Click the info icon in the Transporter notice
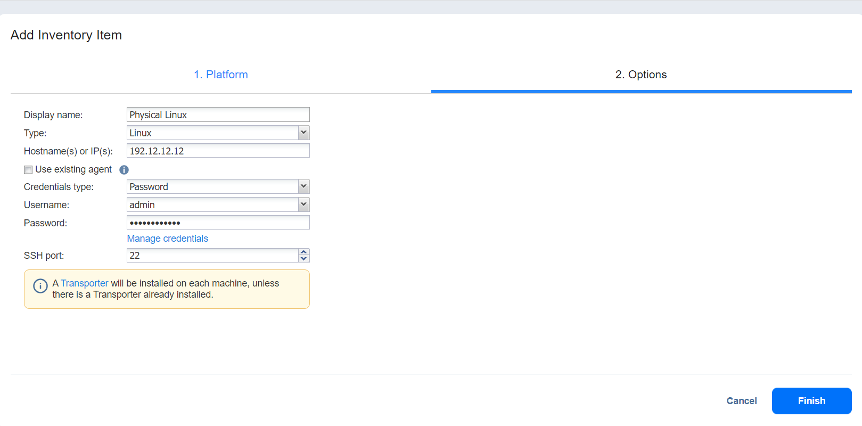862x426 pixels. [x=40, y=286]
